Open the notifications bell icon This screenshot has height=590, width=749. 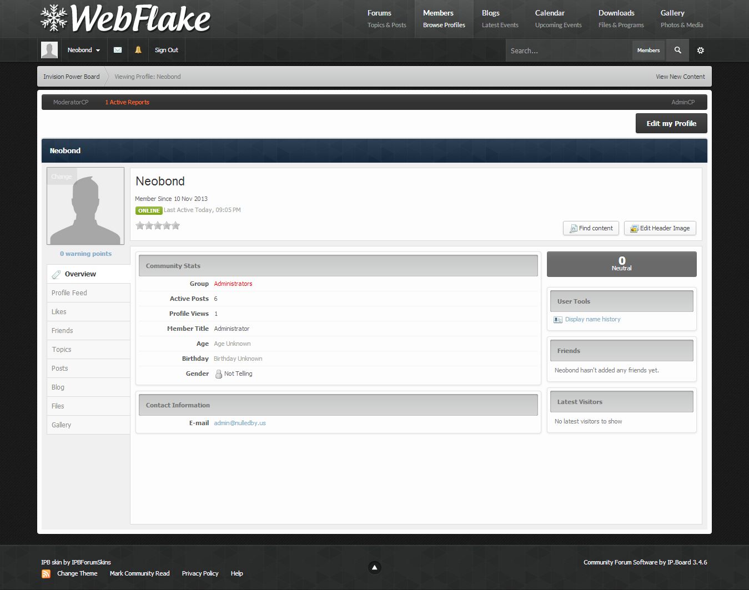click(x=138, y=50)
